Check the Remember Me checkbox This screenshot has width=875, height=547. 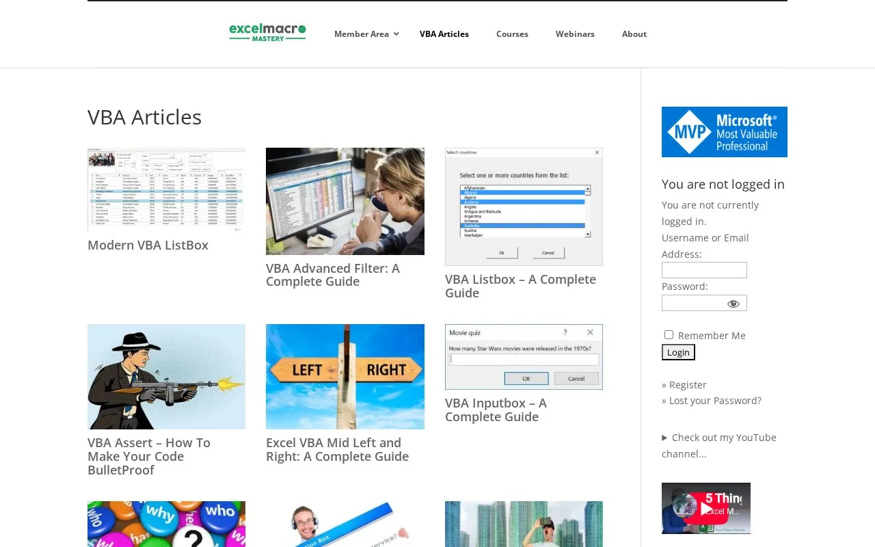[x=669, y=335]
